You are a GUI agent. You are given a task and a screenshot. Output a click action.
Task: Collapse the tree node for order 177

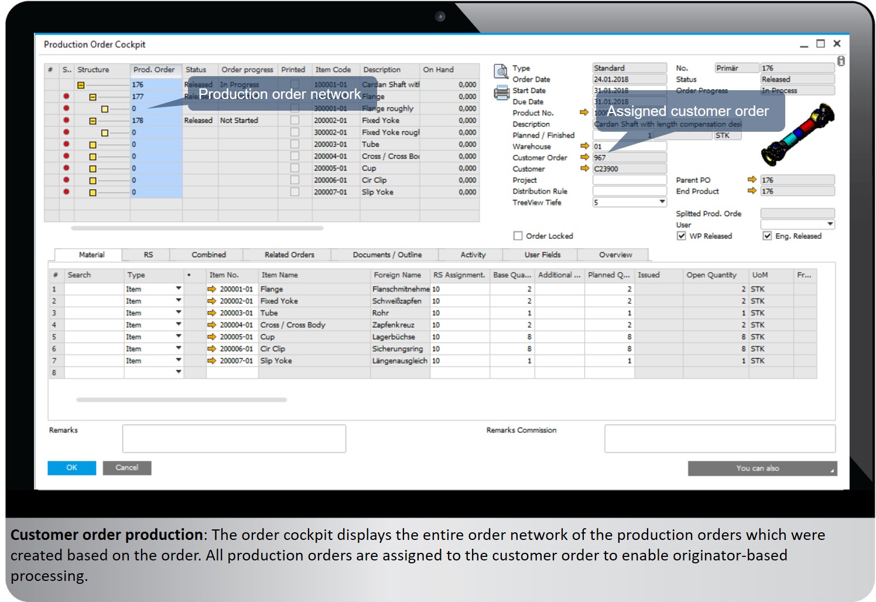(93, 97)
